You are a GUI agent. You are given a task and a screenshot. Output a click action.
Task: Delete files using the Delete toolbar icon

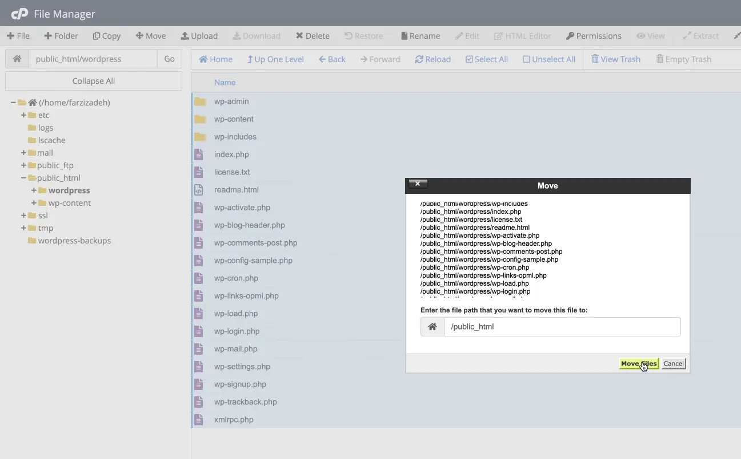pyautogui.click(x=313, y=35)
